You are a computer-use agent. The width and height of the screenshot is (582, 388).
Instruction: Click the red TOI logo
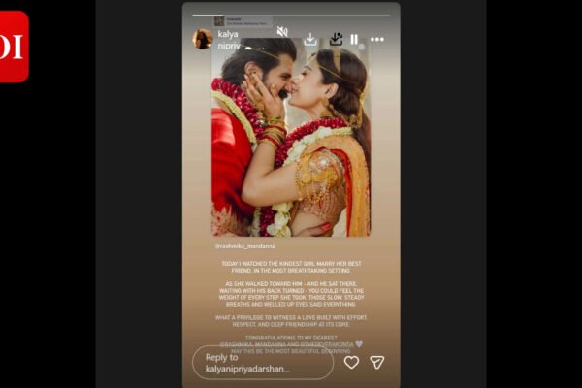13,47
